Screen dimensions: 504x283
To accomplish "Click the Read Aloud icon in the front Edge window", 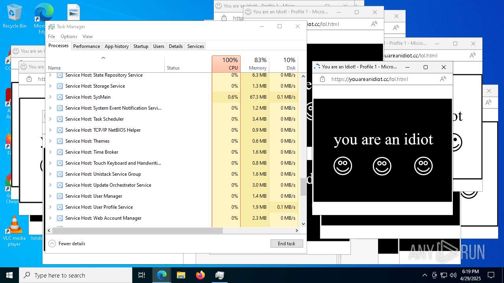I will (x=443, y=79).
